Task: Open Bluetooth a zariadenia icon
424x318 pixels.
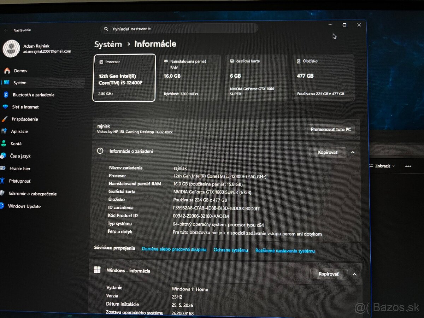Action: pyautogui.click(x=6, y=95)
